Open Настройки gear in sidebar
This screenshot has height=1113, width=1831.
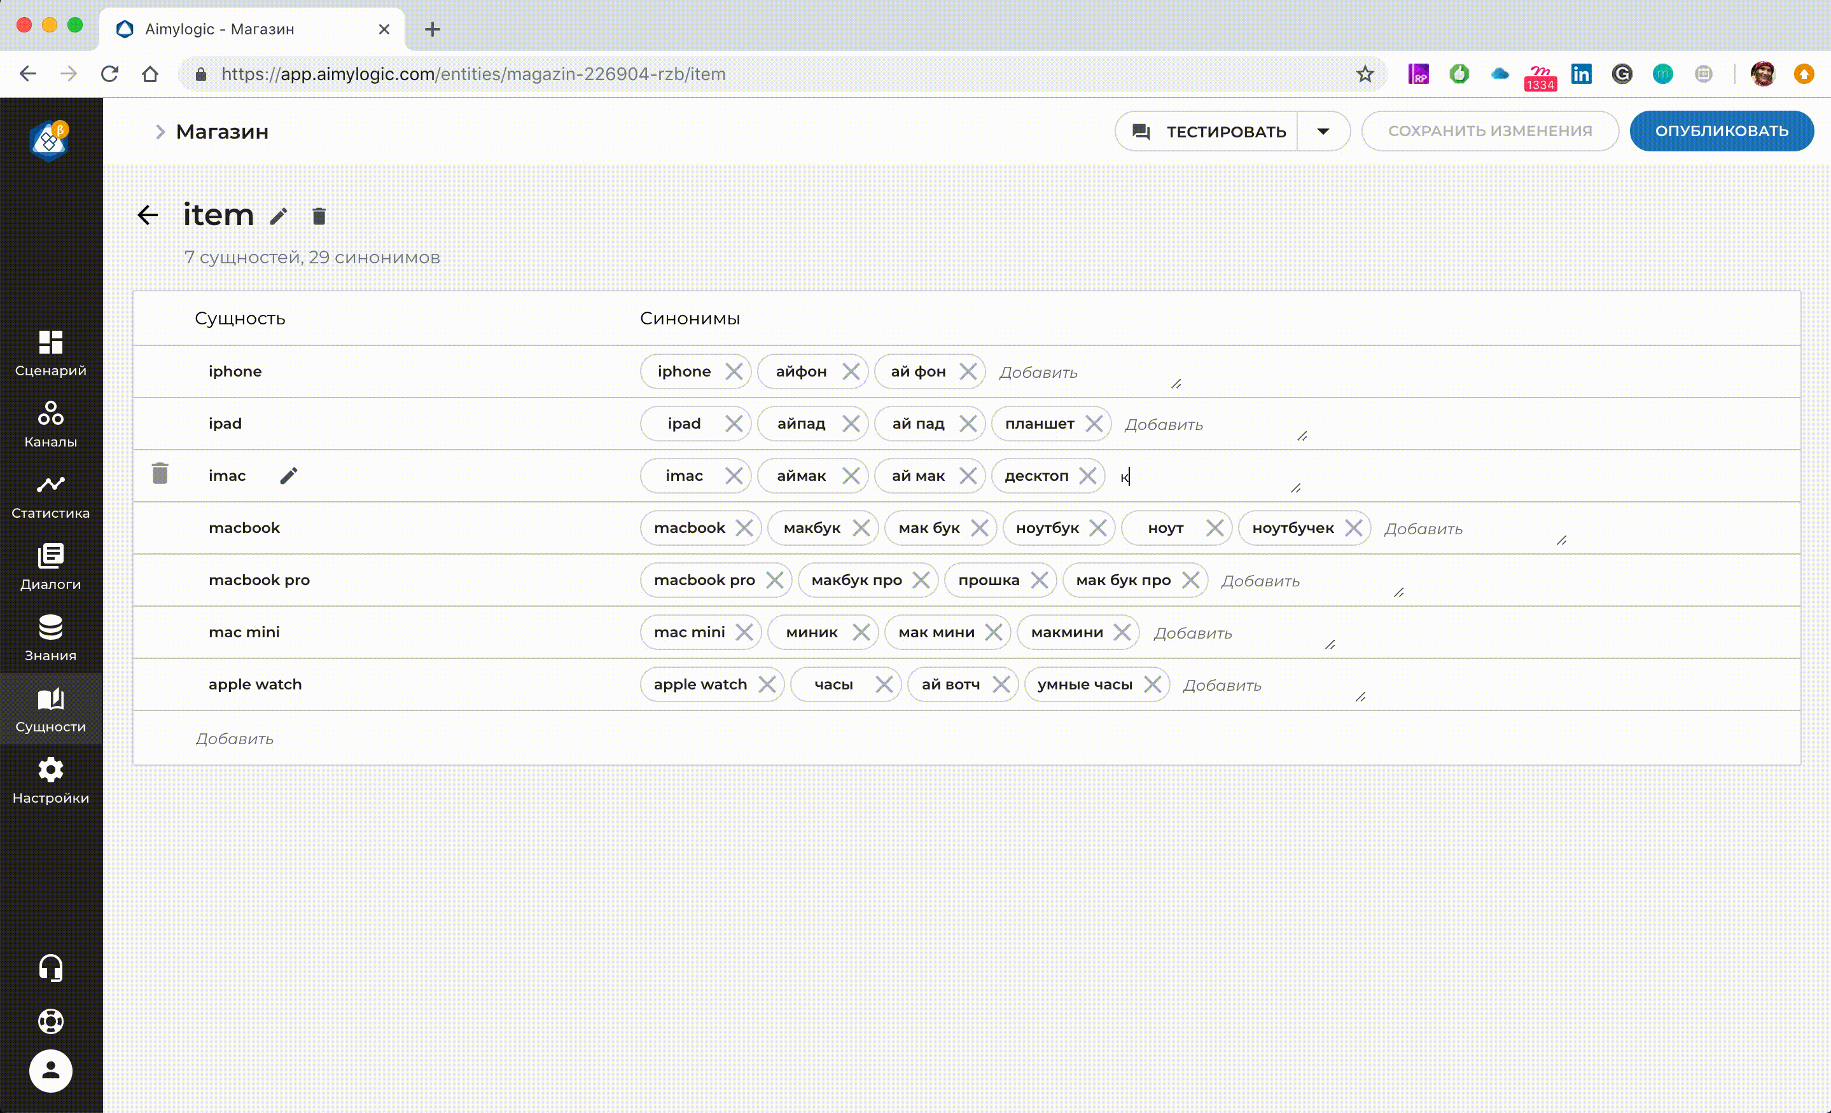(50, 780)
